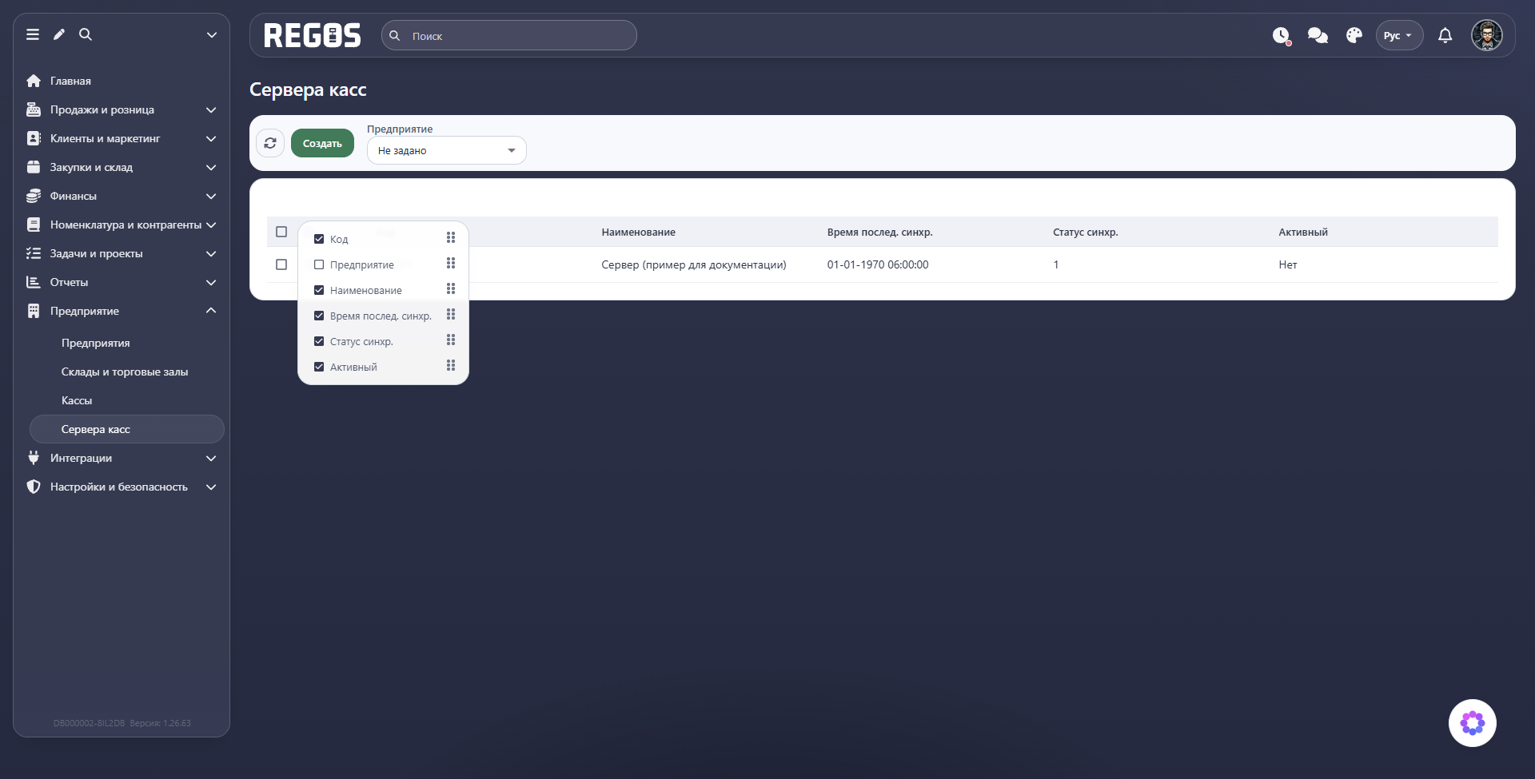This screenshot has height=779, width=1535.
Task: Expand the Клиенты и маркетинг menu
Action: tap(122, 138)
